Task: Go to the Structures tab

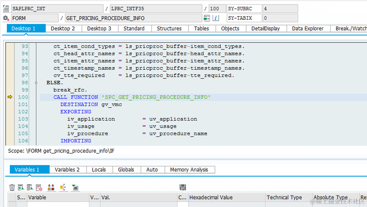Action: [169, 28]
